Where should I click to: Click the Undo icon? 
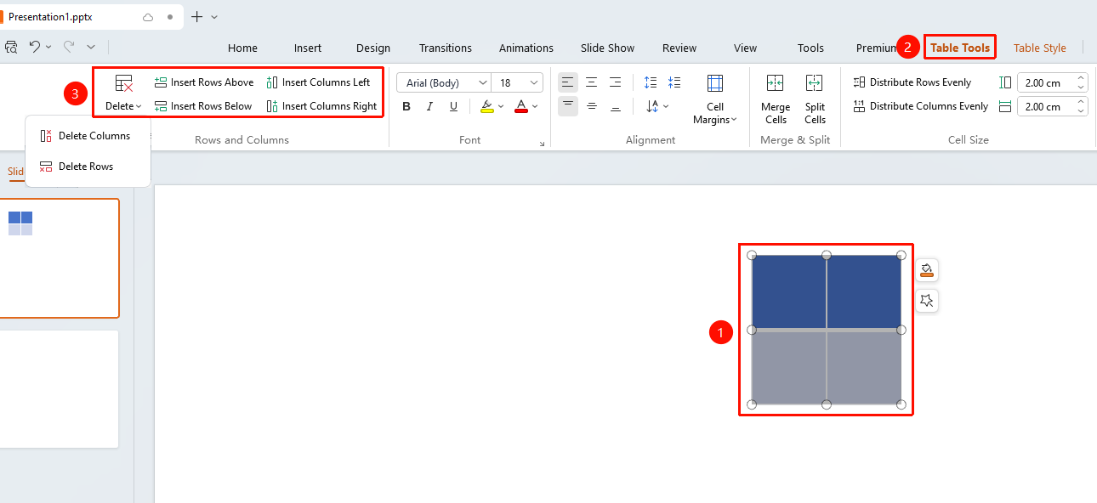coord(35,47)
